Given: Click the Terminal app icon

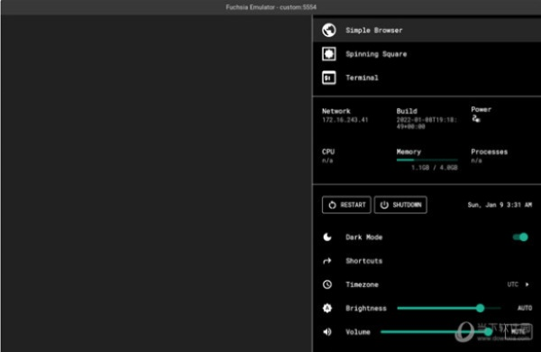Looking at the screenshot, I should tap(329, 78).
